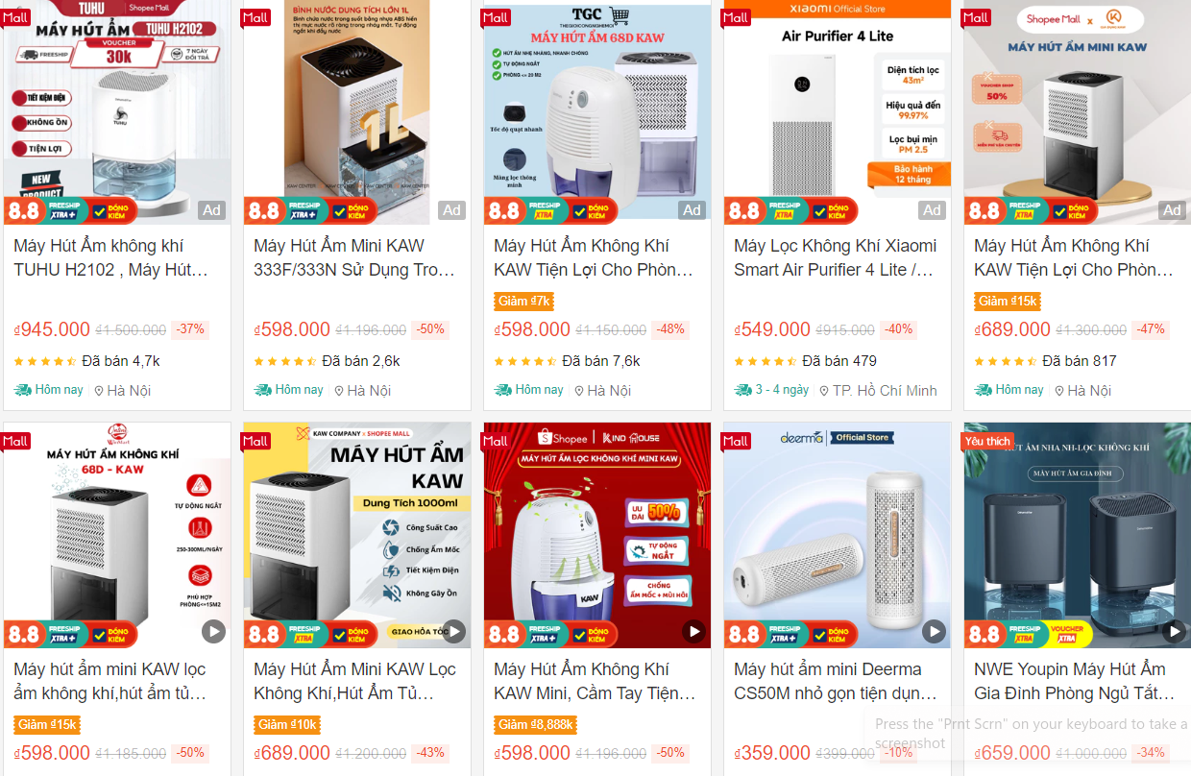Viewport: 1191px width, 776px height.
Task: Click the Yêu thích badge on NWE Youpin
Action: (987, 441)
